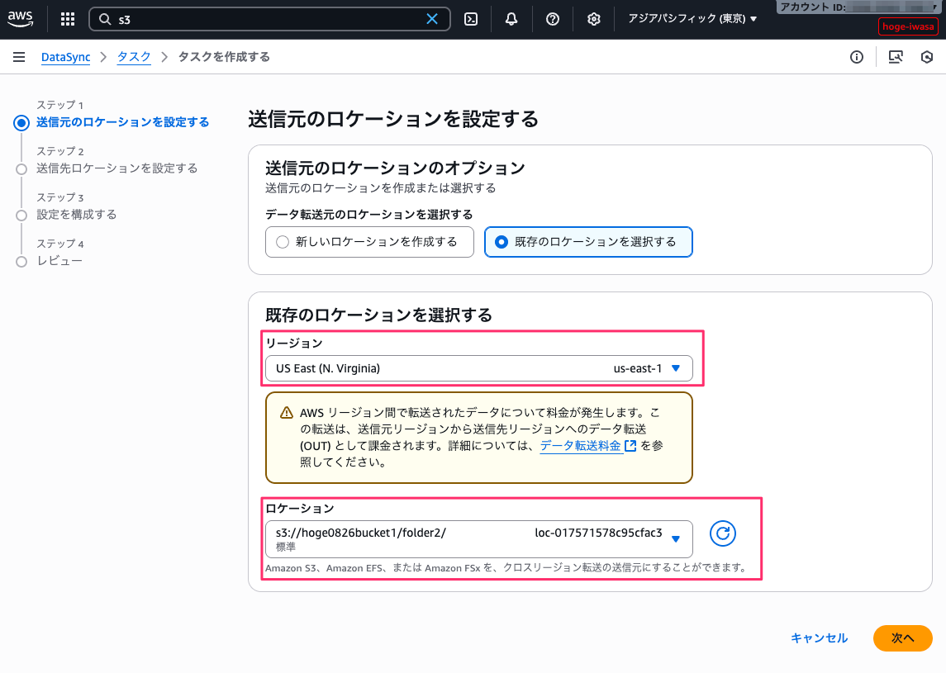
Task: Clear the s3 search text
Action: coord(432,19)
